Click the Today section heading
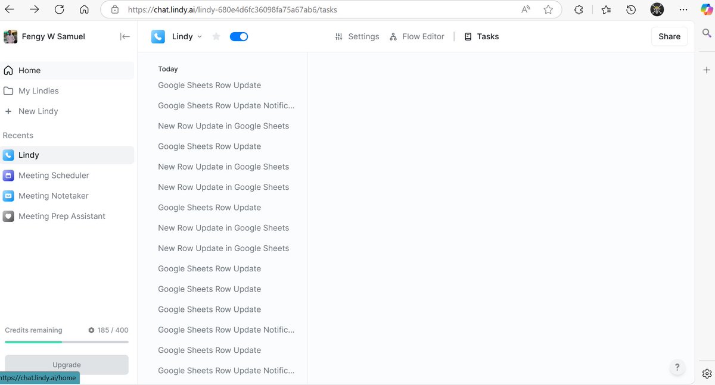Viewport: 715px width, 385px height. pos(168,69)
